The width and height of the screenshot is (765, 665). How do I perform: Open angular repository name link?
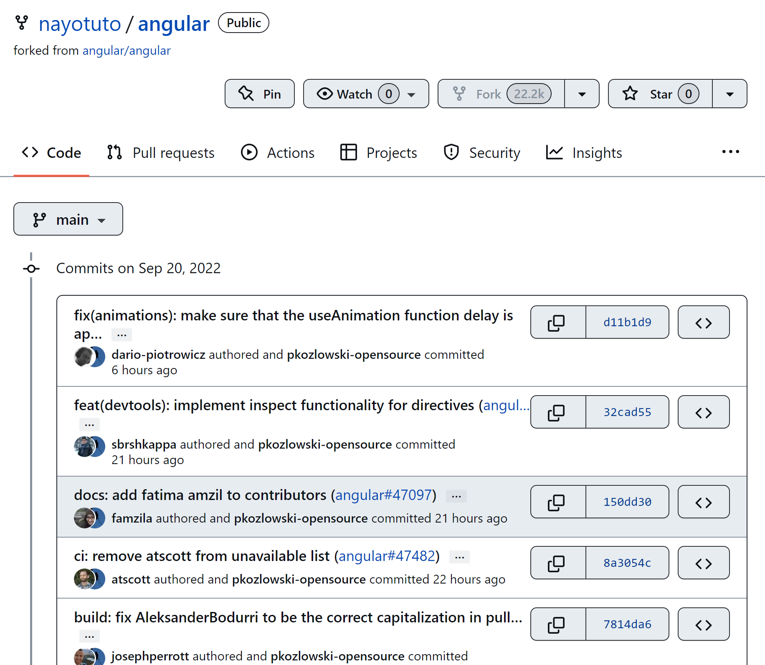(174, 24)
